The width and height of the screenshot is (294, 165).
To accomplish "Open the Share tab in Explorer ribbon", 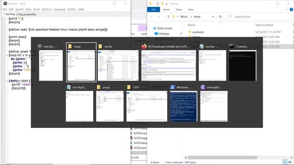I will (179, 9).
